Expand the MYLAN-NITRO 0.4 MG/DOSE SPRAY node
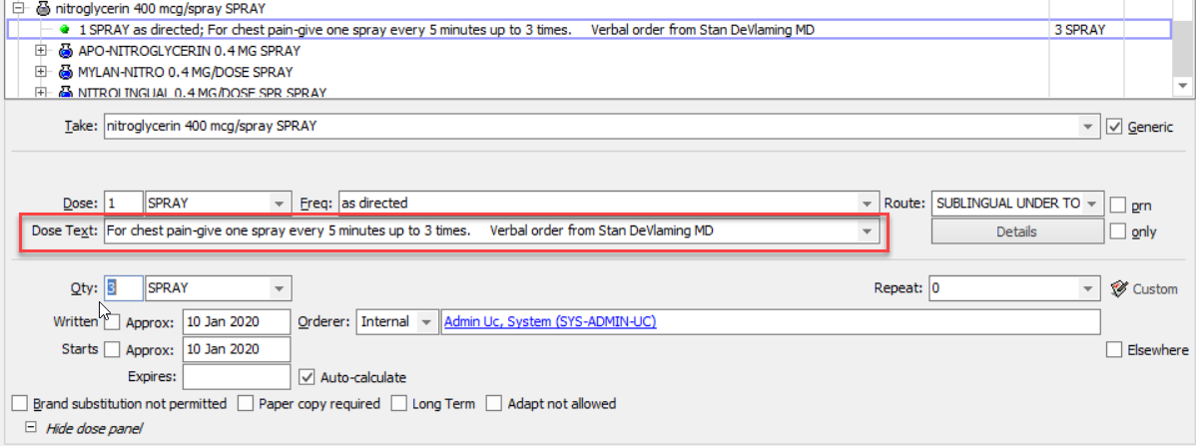The width and height of the screenshot is (1196, 446). (41, 72)
